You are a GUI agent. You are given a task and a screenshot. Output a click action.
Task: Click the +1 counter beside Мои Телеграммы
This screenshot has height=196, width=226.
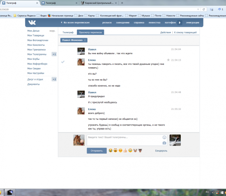point(54,55)
